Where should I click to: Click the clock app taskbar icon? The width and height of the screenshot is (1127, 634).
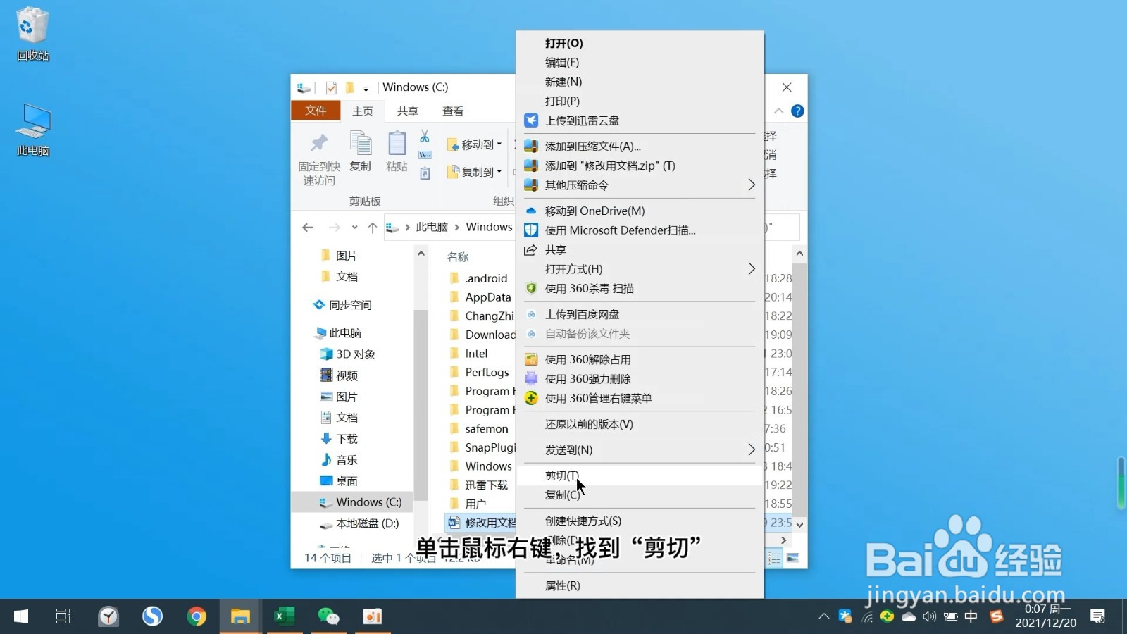point(108,616)
